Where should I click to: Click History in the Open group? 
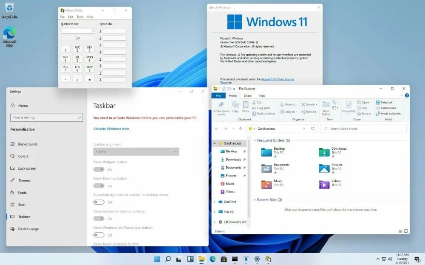click(364, 114)
